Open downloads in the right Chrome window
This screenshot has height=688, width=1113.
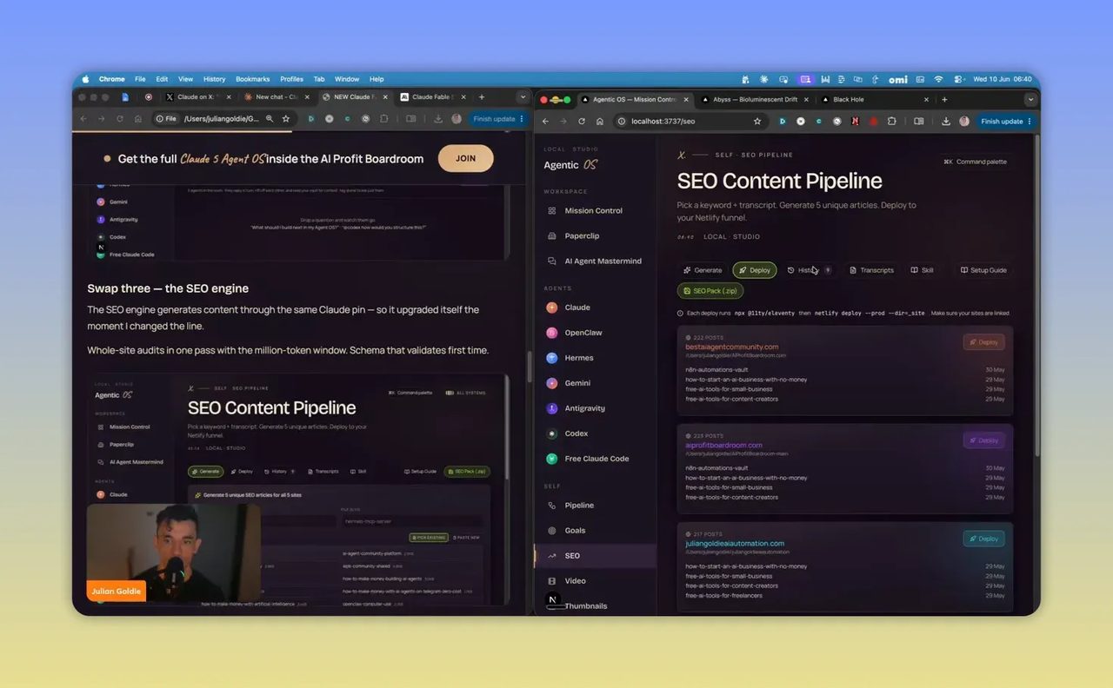(946, 122)
